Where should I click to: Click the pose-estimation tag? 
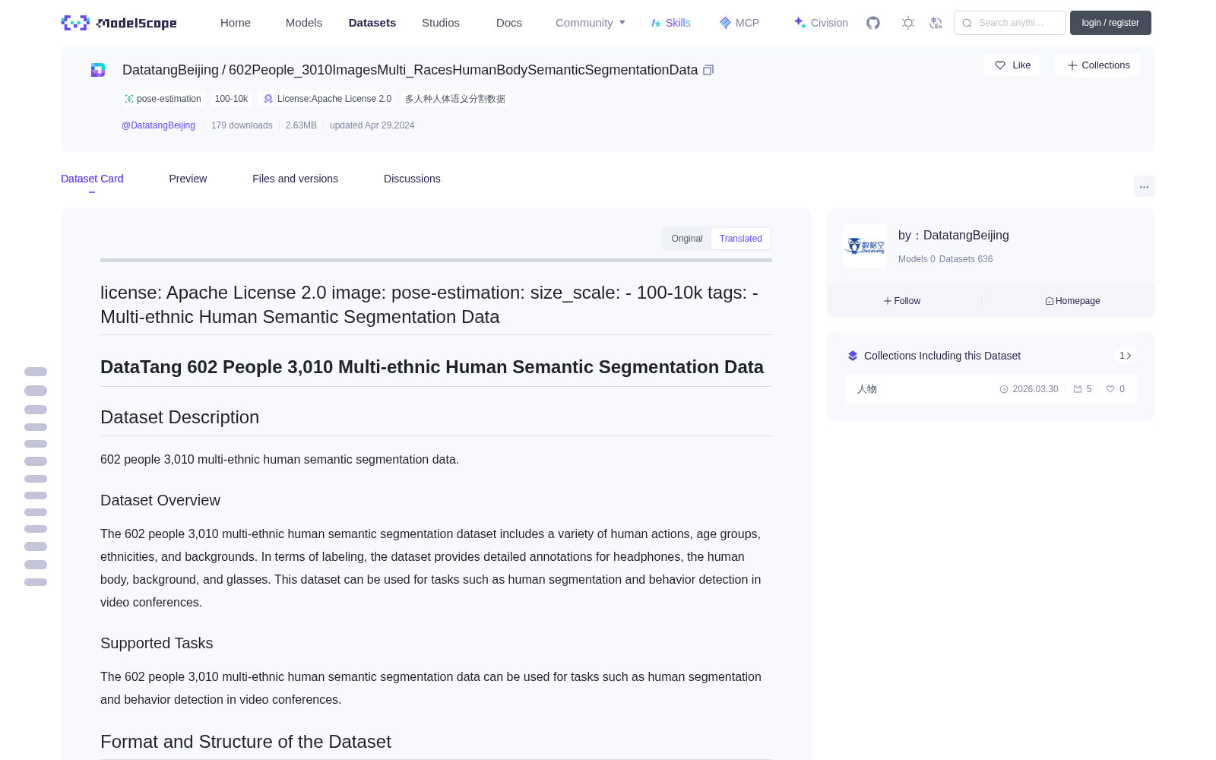[x=163, y=99]
